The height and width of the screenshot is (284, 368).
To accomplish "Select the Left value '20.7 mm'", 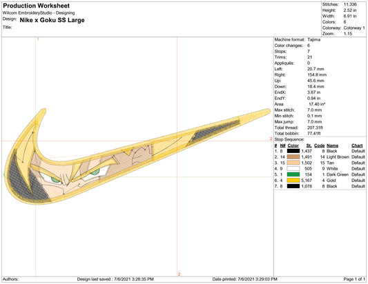I will pos(316,69).
